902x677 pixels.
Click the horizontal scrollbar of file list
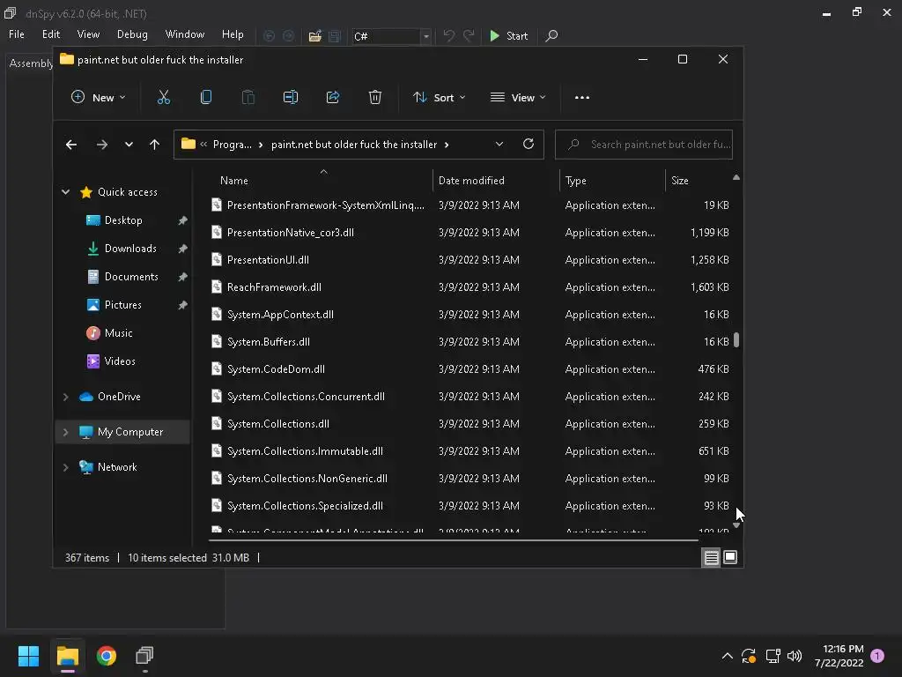pos(454,540)
